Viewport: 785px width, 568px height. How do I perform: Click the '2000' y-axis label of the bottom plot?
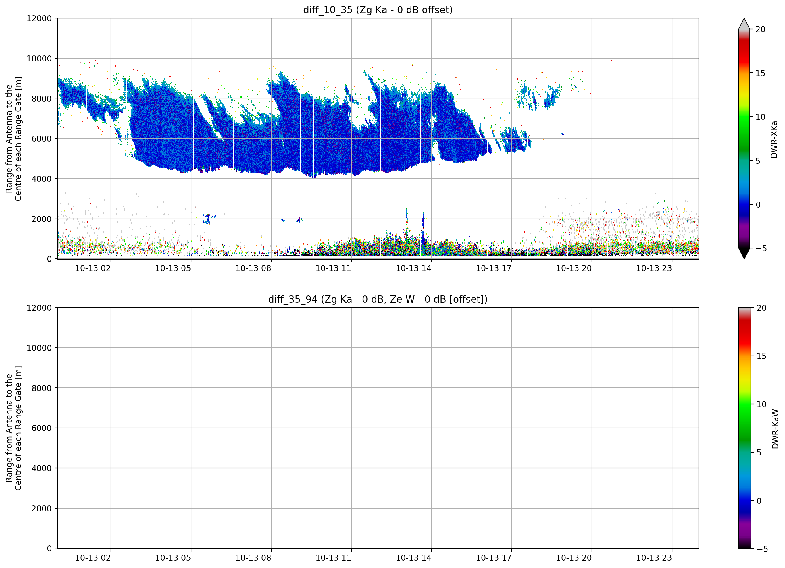click(42, 509)
